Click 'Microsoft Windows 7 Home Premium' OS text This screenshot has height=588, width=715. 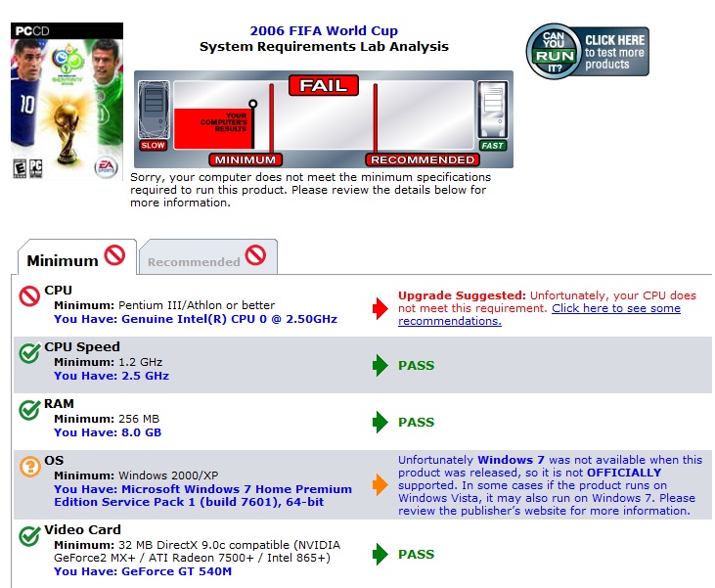click(x=237, y=489)
